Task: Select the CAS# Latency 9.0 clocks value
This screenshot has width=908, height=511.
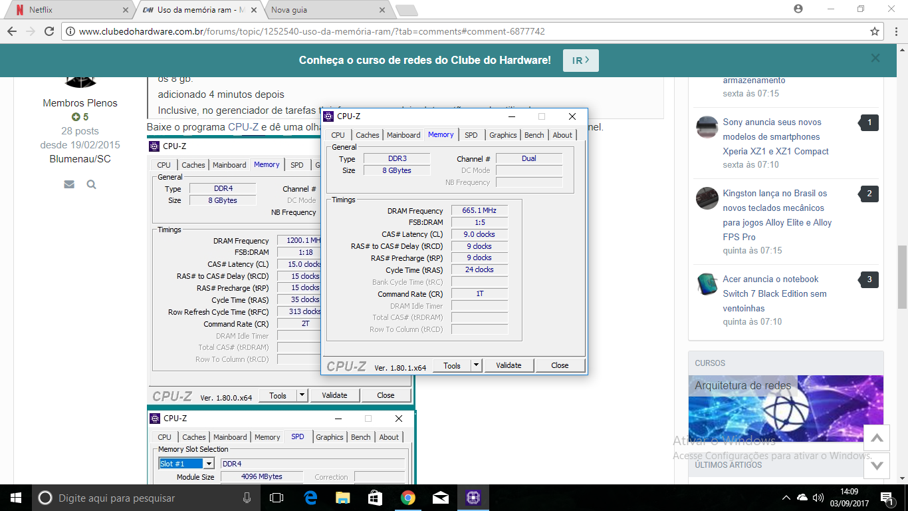Action: [x=479, y=234]
